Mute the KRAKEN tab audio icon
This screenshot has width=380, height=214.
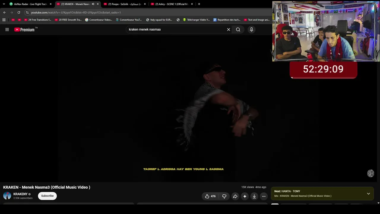coord(93,4)
